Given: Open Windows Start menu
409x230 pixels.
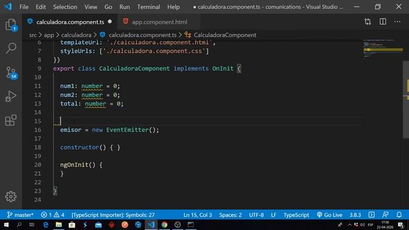Looking at the screenshot, I should (x=6, y=224).
